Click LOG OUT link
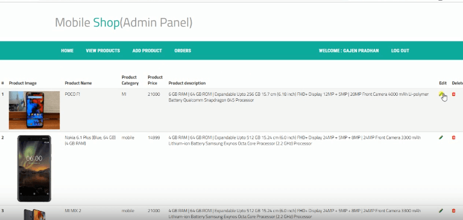This screenshot has width=463, height=220. pyautogui.click(x=400, y=51)
